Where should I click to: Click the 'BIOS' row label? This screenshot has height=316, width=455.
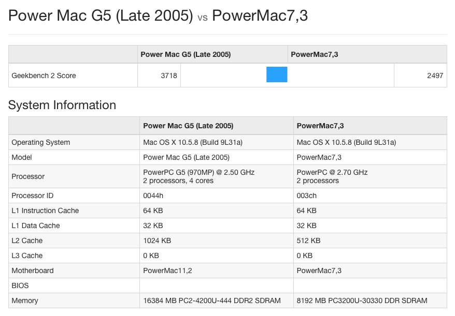tap(20, 285)
